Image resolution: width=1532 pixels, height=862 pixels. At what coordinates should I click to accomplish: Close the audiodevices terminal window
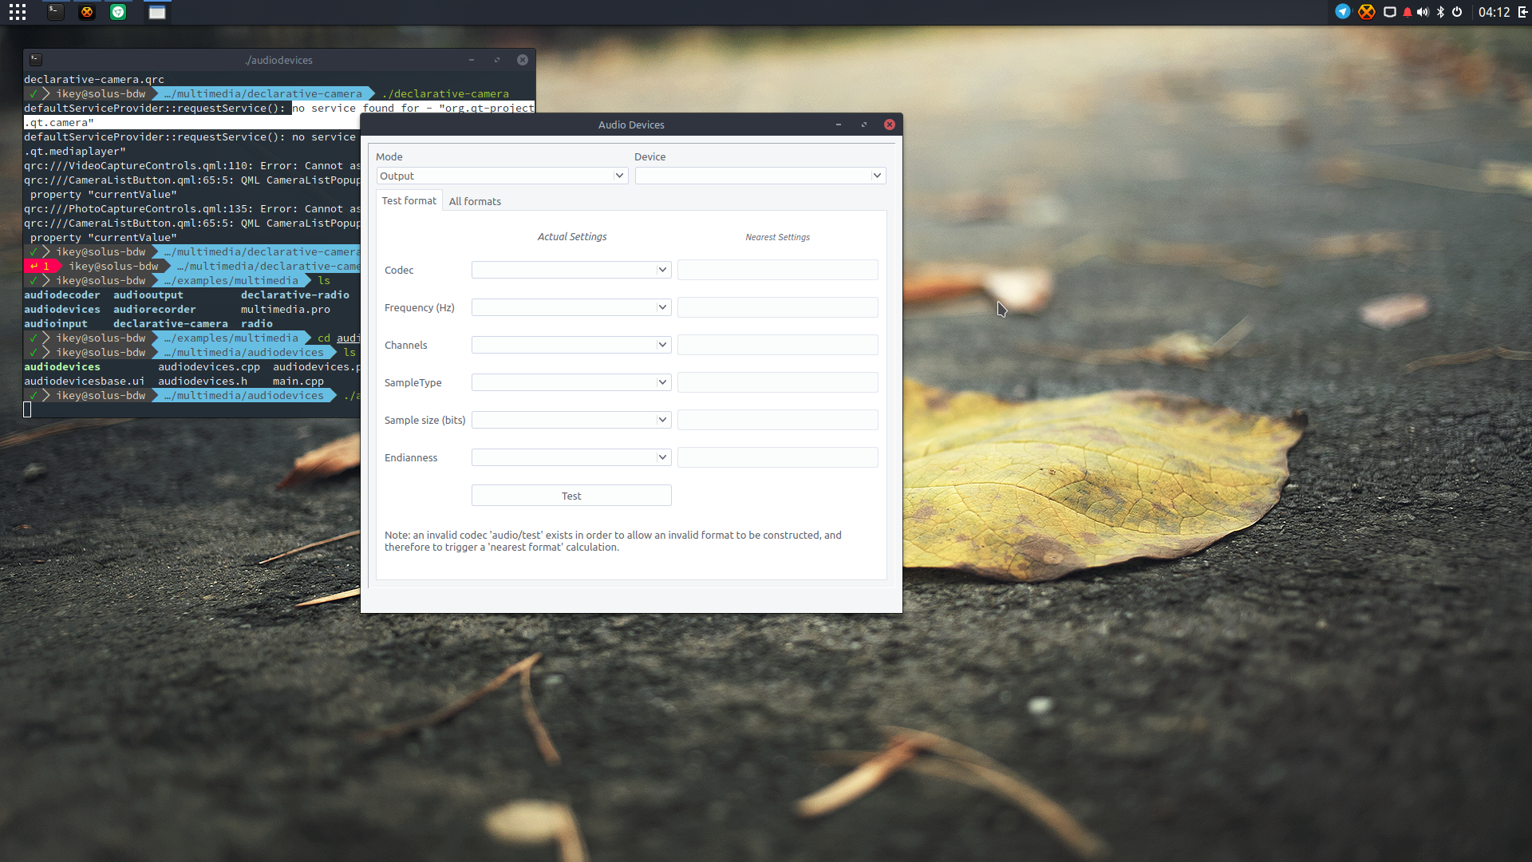pos(523,60)
